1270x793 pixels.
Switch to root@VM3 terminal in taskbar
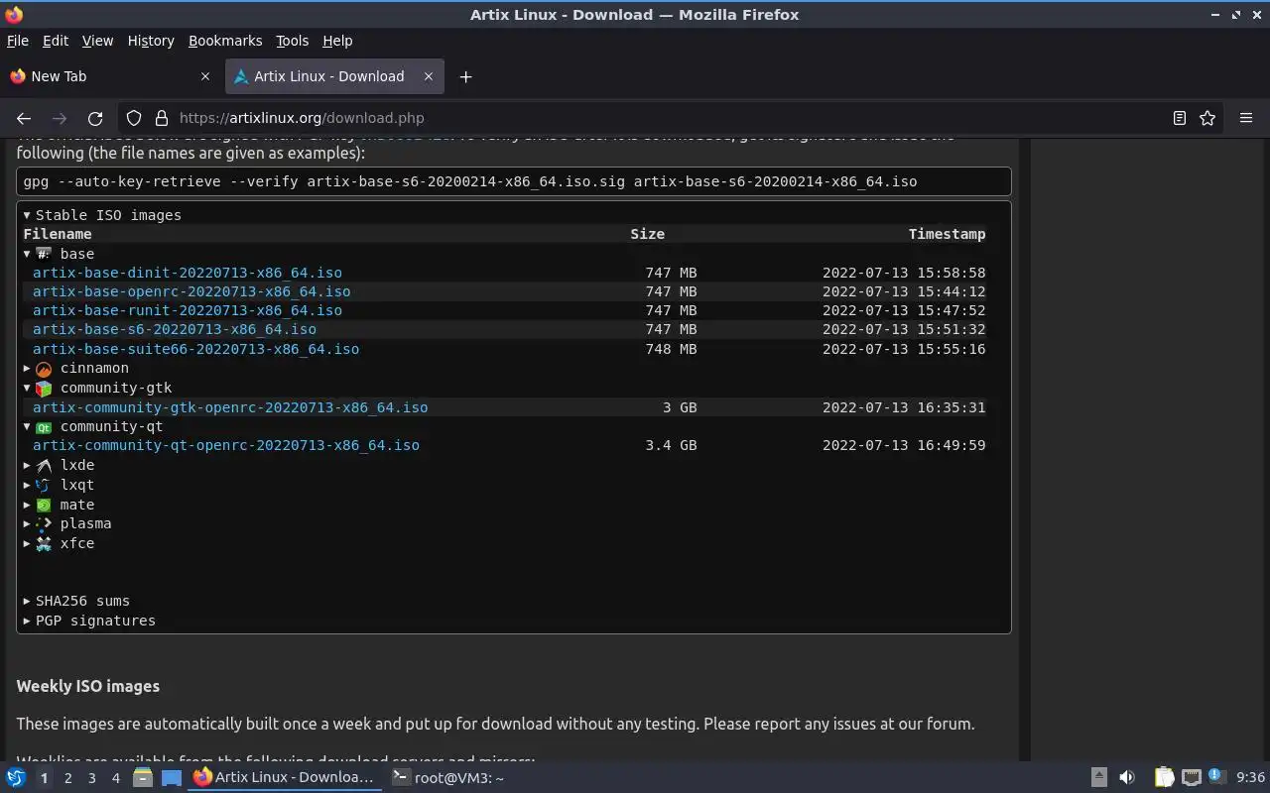click(448, 778)
